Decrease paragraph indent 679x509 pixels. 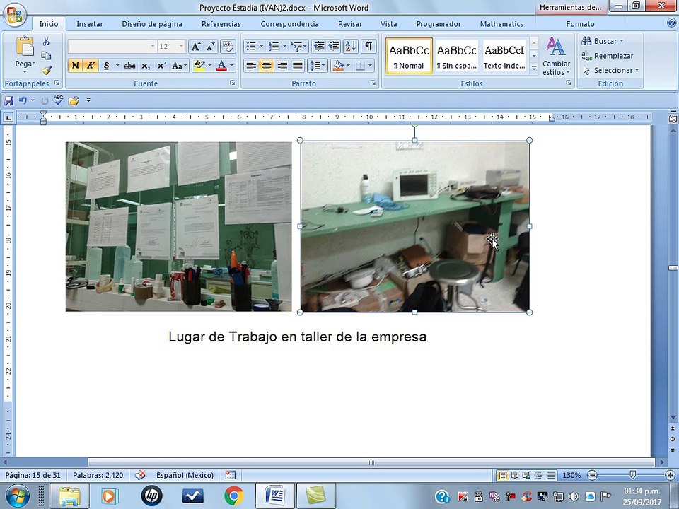pos(319,47)
